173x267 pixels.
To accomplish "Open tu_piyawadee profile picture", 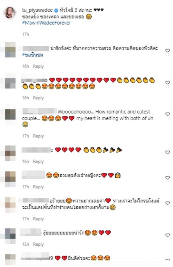I will click(x=10, y=13).
